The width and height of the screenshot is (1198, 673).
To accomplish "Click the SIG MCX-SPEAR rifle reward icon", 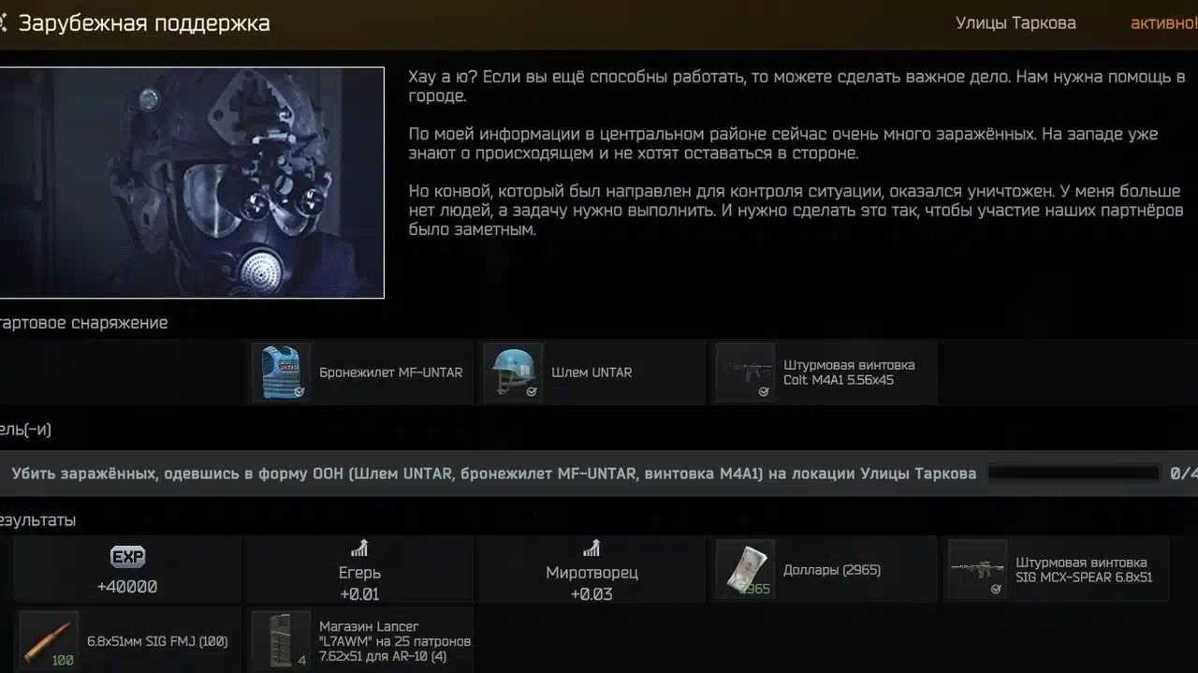I will pyautogui.click(x=977, y=569).
